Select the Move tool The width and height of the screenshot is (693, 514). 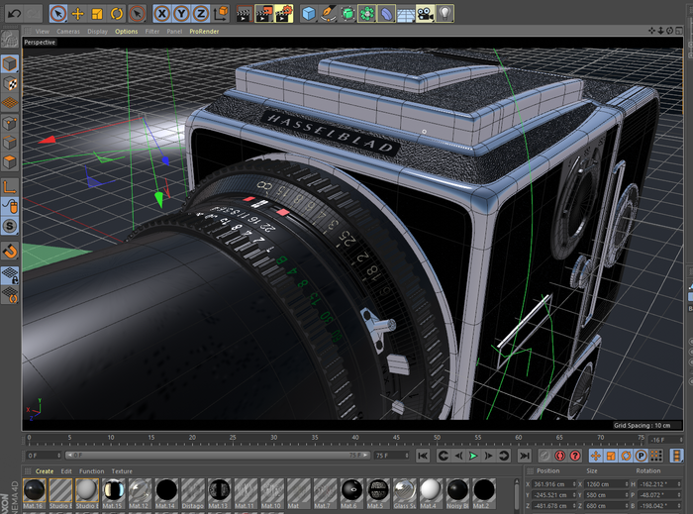[77, 14]
